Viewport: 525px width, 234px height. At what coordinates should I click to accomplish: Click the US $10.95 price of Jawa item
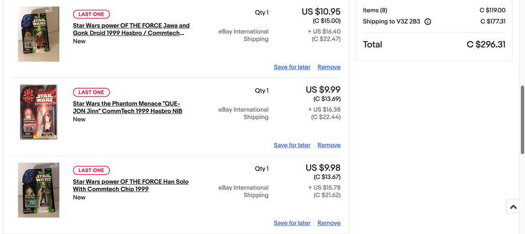[321, 12]
